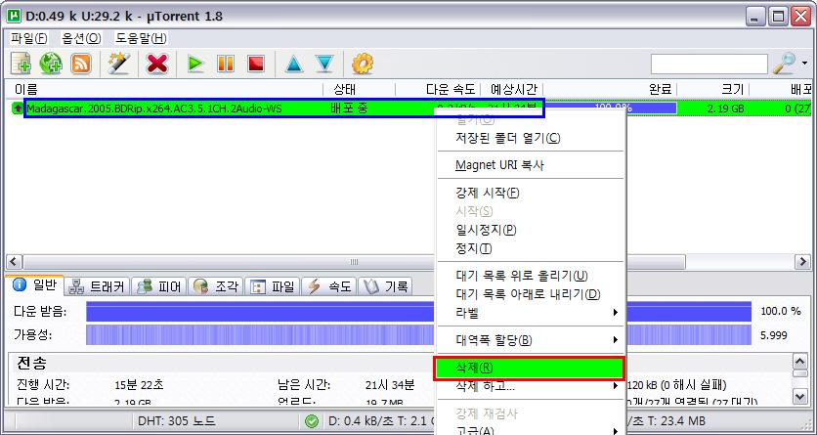
Task: Switch to the 기록 tab
Action: 386,286
